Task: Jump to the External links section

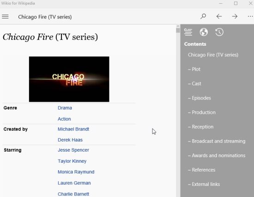Action: click(204, 184)
